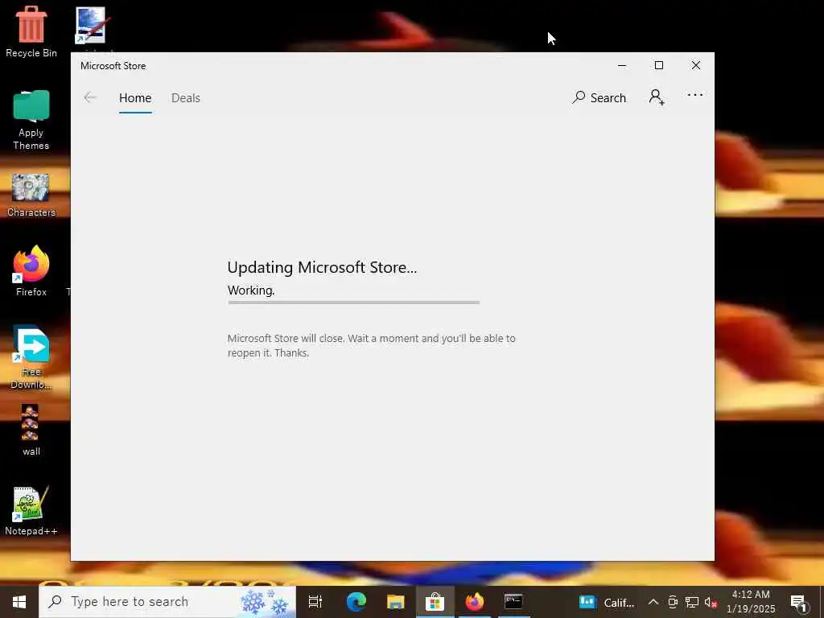Click the 'Updating Microsoft Store...' heading
Viewport: 824px width, 618px height.
pos(322,267)
